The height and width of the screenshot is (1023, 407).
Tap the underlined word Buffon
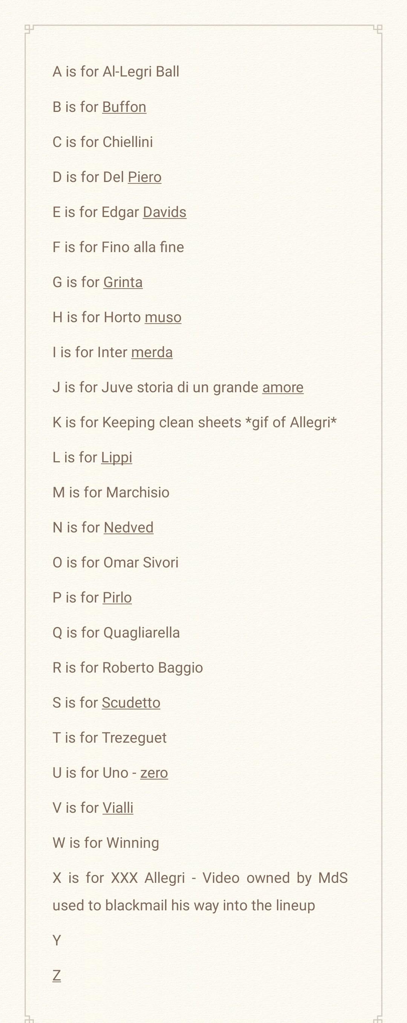[x=124, y=107]
